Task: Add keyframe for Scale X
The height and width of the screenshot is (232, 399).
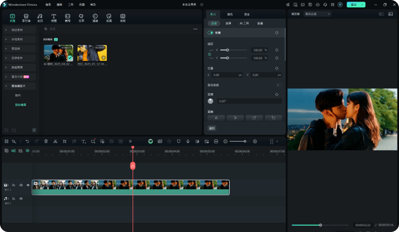Action: (x=277, y=50)
